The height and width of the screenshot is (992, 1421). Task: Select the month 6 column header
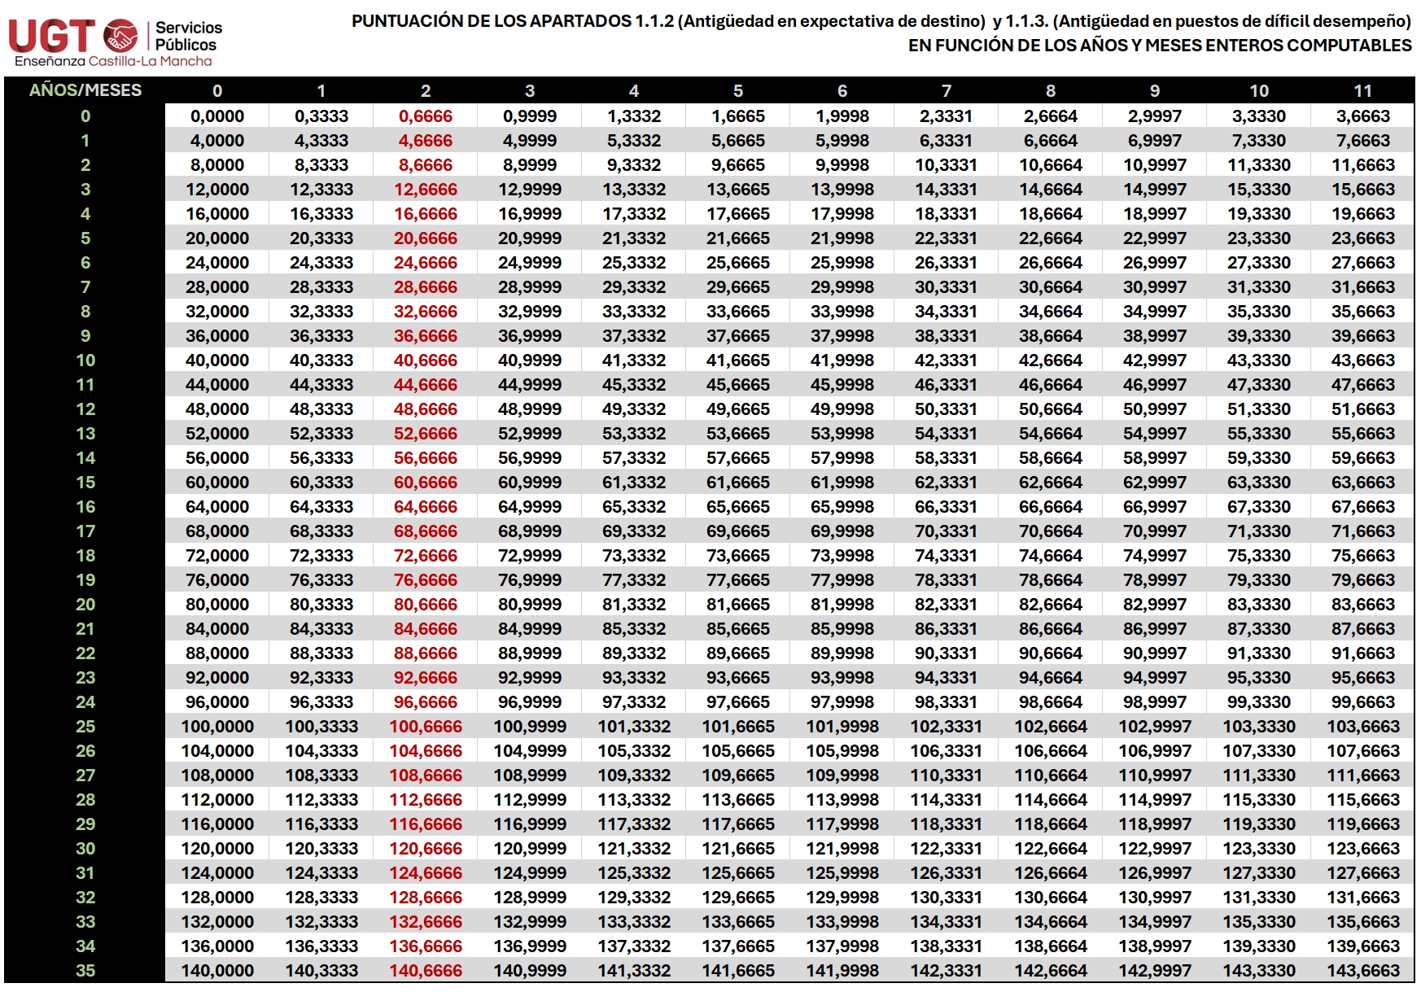[842, 91]
